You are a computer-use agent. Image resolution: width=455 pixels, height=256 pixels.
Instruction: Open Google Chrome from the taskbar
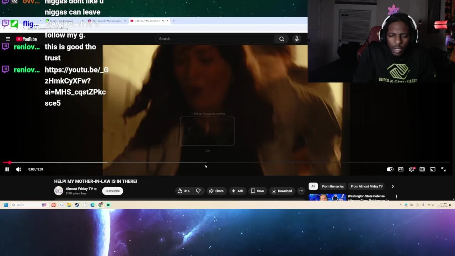[101, 205]
